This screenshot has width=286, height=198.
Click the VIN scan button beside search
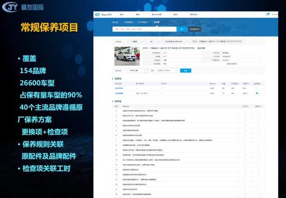click(x=195, y=29)
